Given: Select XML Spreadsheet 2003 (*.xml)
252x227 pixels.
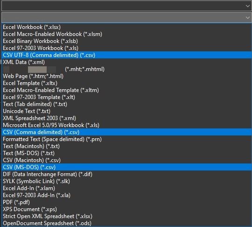Looking at the screenshot, I should 126,118.
